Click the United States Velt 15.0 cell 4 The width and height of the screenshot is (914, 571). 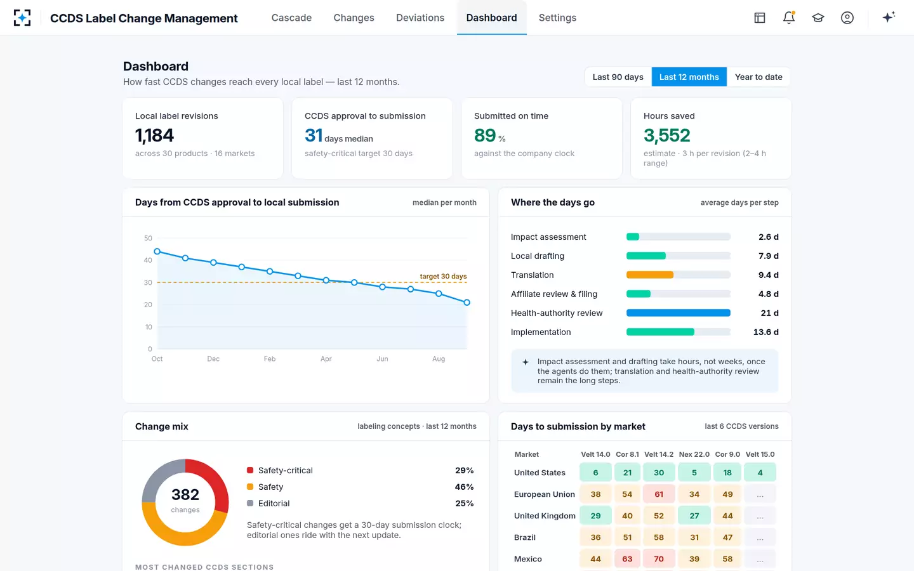point(760,473)
